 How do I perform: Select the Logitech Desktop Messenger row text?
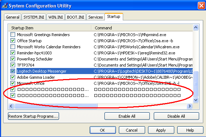click(x=42, y=71)
